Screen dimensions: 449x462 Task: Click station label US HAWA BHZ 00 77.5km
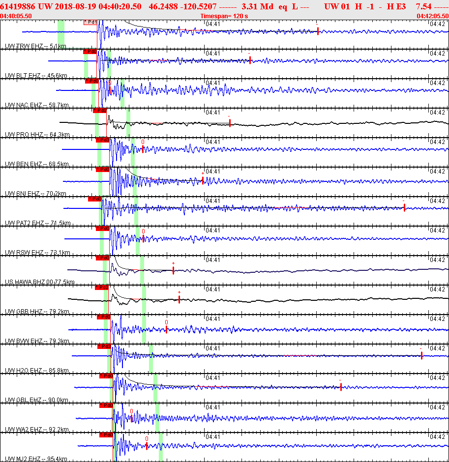point(40,282)
